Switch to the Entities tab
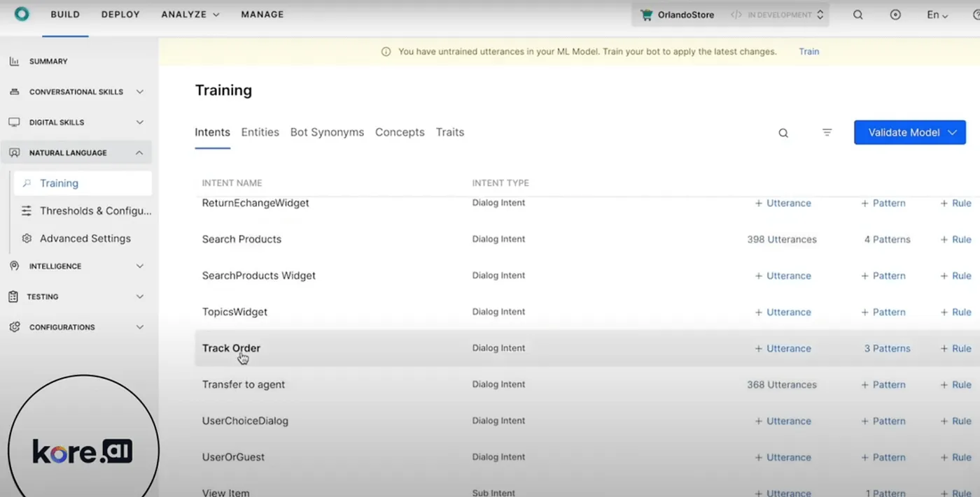This screenshot has height=497, width=980. (x=260, y=132)
